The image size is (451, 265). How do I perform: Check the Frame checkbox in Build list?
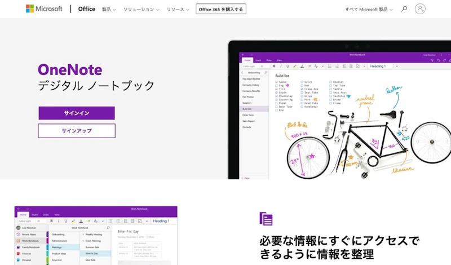point(331,103)
